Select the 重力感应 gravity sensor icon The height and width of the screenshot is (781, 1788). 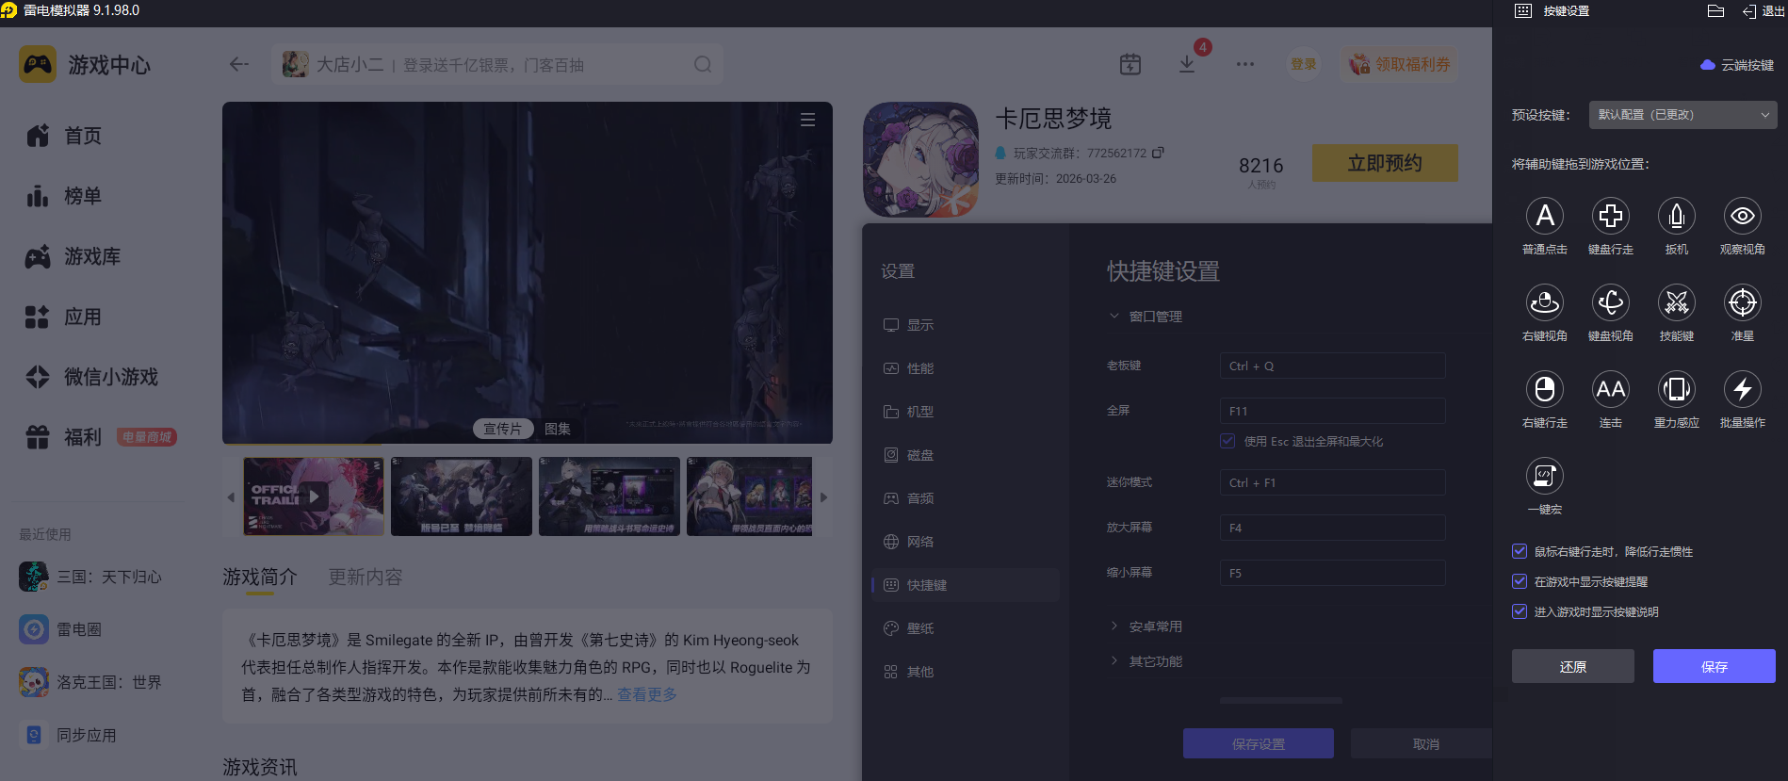coord(1676,390)
